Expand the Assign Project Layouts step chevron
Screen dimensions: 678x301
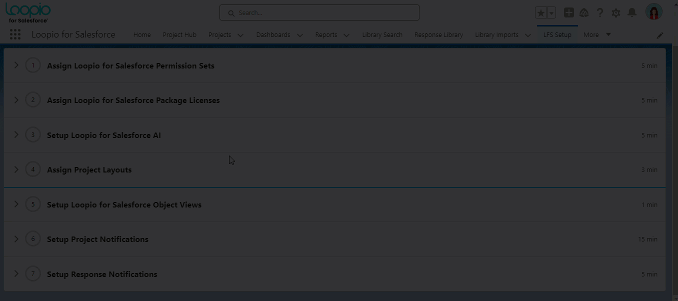click(16, 169)
